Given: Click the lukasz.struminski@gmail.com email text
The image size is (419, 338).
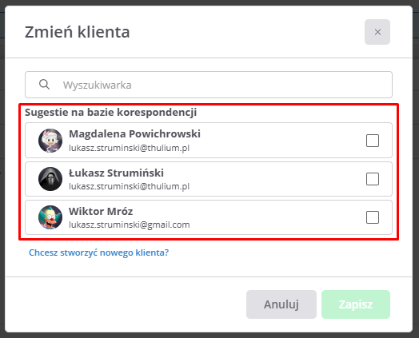Looking at the screenshot, I should tap(130, 225).
